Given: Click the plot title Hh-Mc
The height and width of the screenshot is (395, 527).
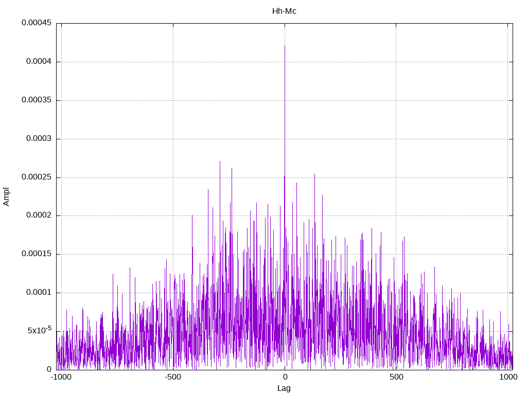Looking at the screenshot, I should pos(284,11).
